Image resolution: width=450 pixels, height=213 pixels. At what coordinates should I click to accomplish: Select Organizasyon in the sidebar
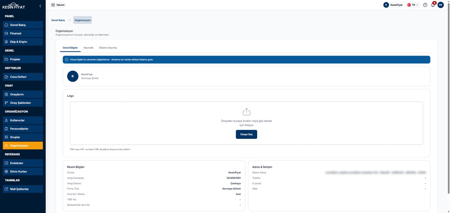click(23, 146)
